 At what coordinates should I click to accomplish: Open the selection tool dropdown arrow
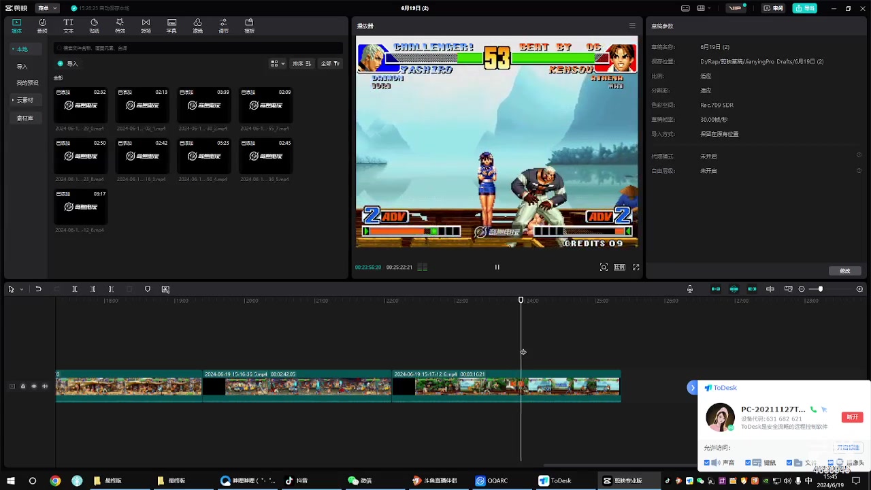pyautogui.click(x=21, y=289)
